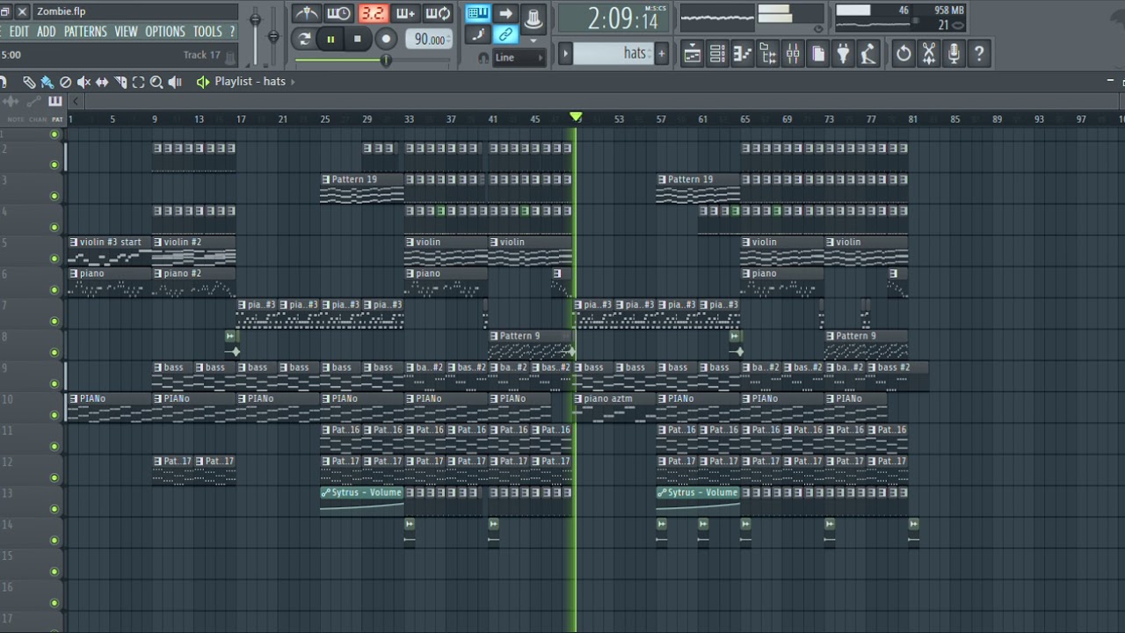Open the VIEW menu

126,32
